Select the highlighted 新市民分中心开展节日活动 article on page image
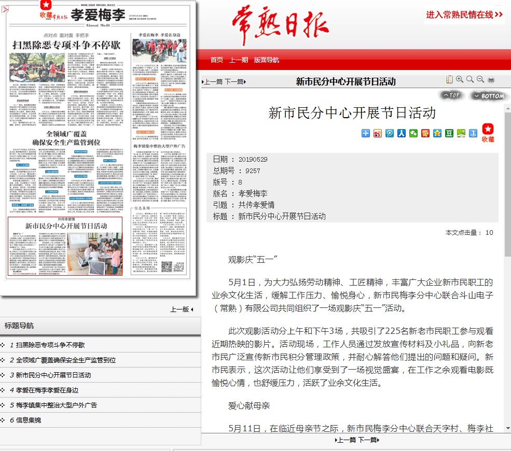This screenshot has height=451, width=511. click(65, 246)
